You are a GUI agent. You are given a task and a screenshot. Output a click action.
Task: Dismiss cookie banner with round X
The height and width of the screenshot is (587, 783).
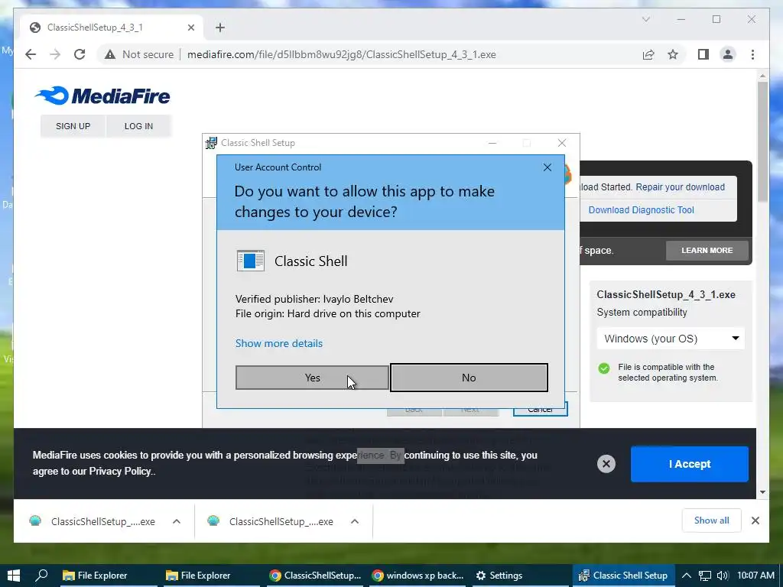tap(606, 464)
